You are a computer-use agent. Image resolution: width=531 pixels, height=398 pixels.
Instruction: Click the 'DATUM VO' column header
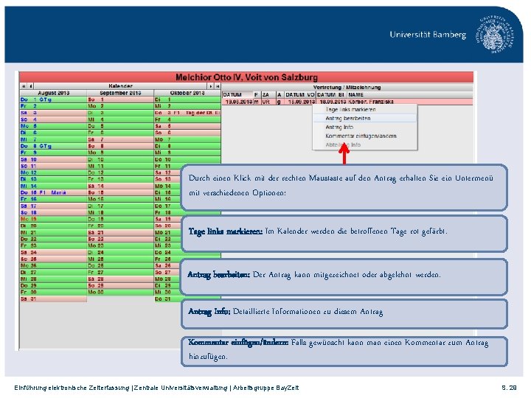[300, 95]
